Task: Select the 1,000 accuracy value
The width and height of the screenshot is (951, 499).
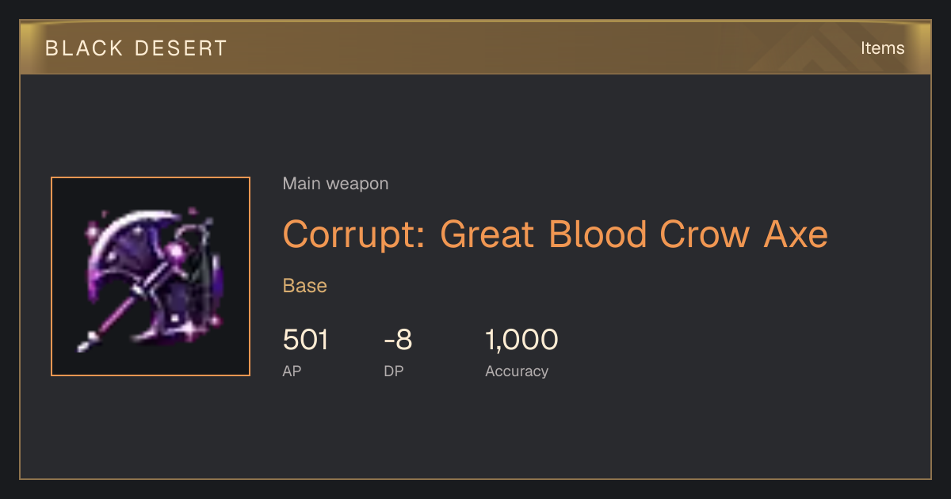Action: (521, 340)
